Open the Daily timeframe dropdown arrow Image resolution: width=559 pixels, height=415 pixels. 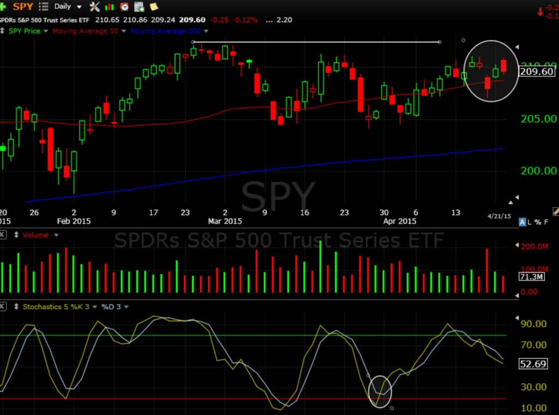(x=79, y=7)
